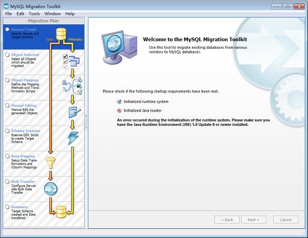Click the yellow 'Metadata' flow label
Screen dimensions: 308x238
tap(75, 40)
